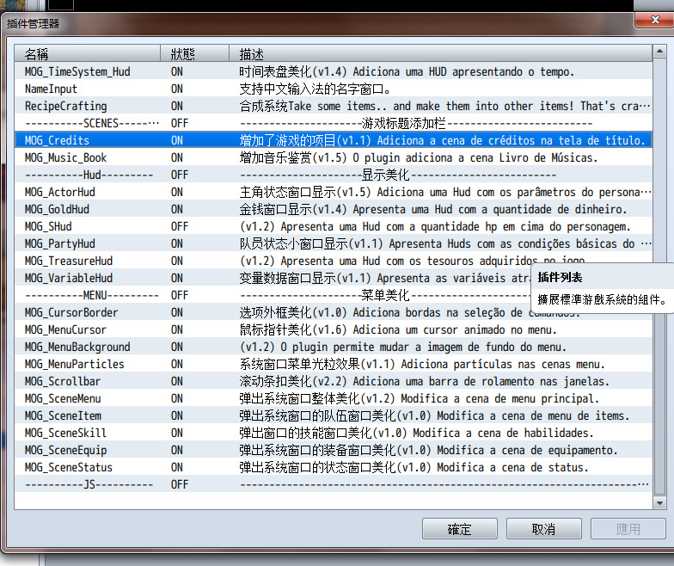Select the MOG_TreasureHud plugin row
The width and height of the screenshot is (674, 566).
pos(334,261)
